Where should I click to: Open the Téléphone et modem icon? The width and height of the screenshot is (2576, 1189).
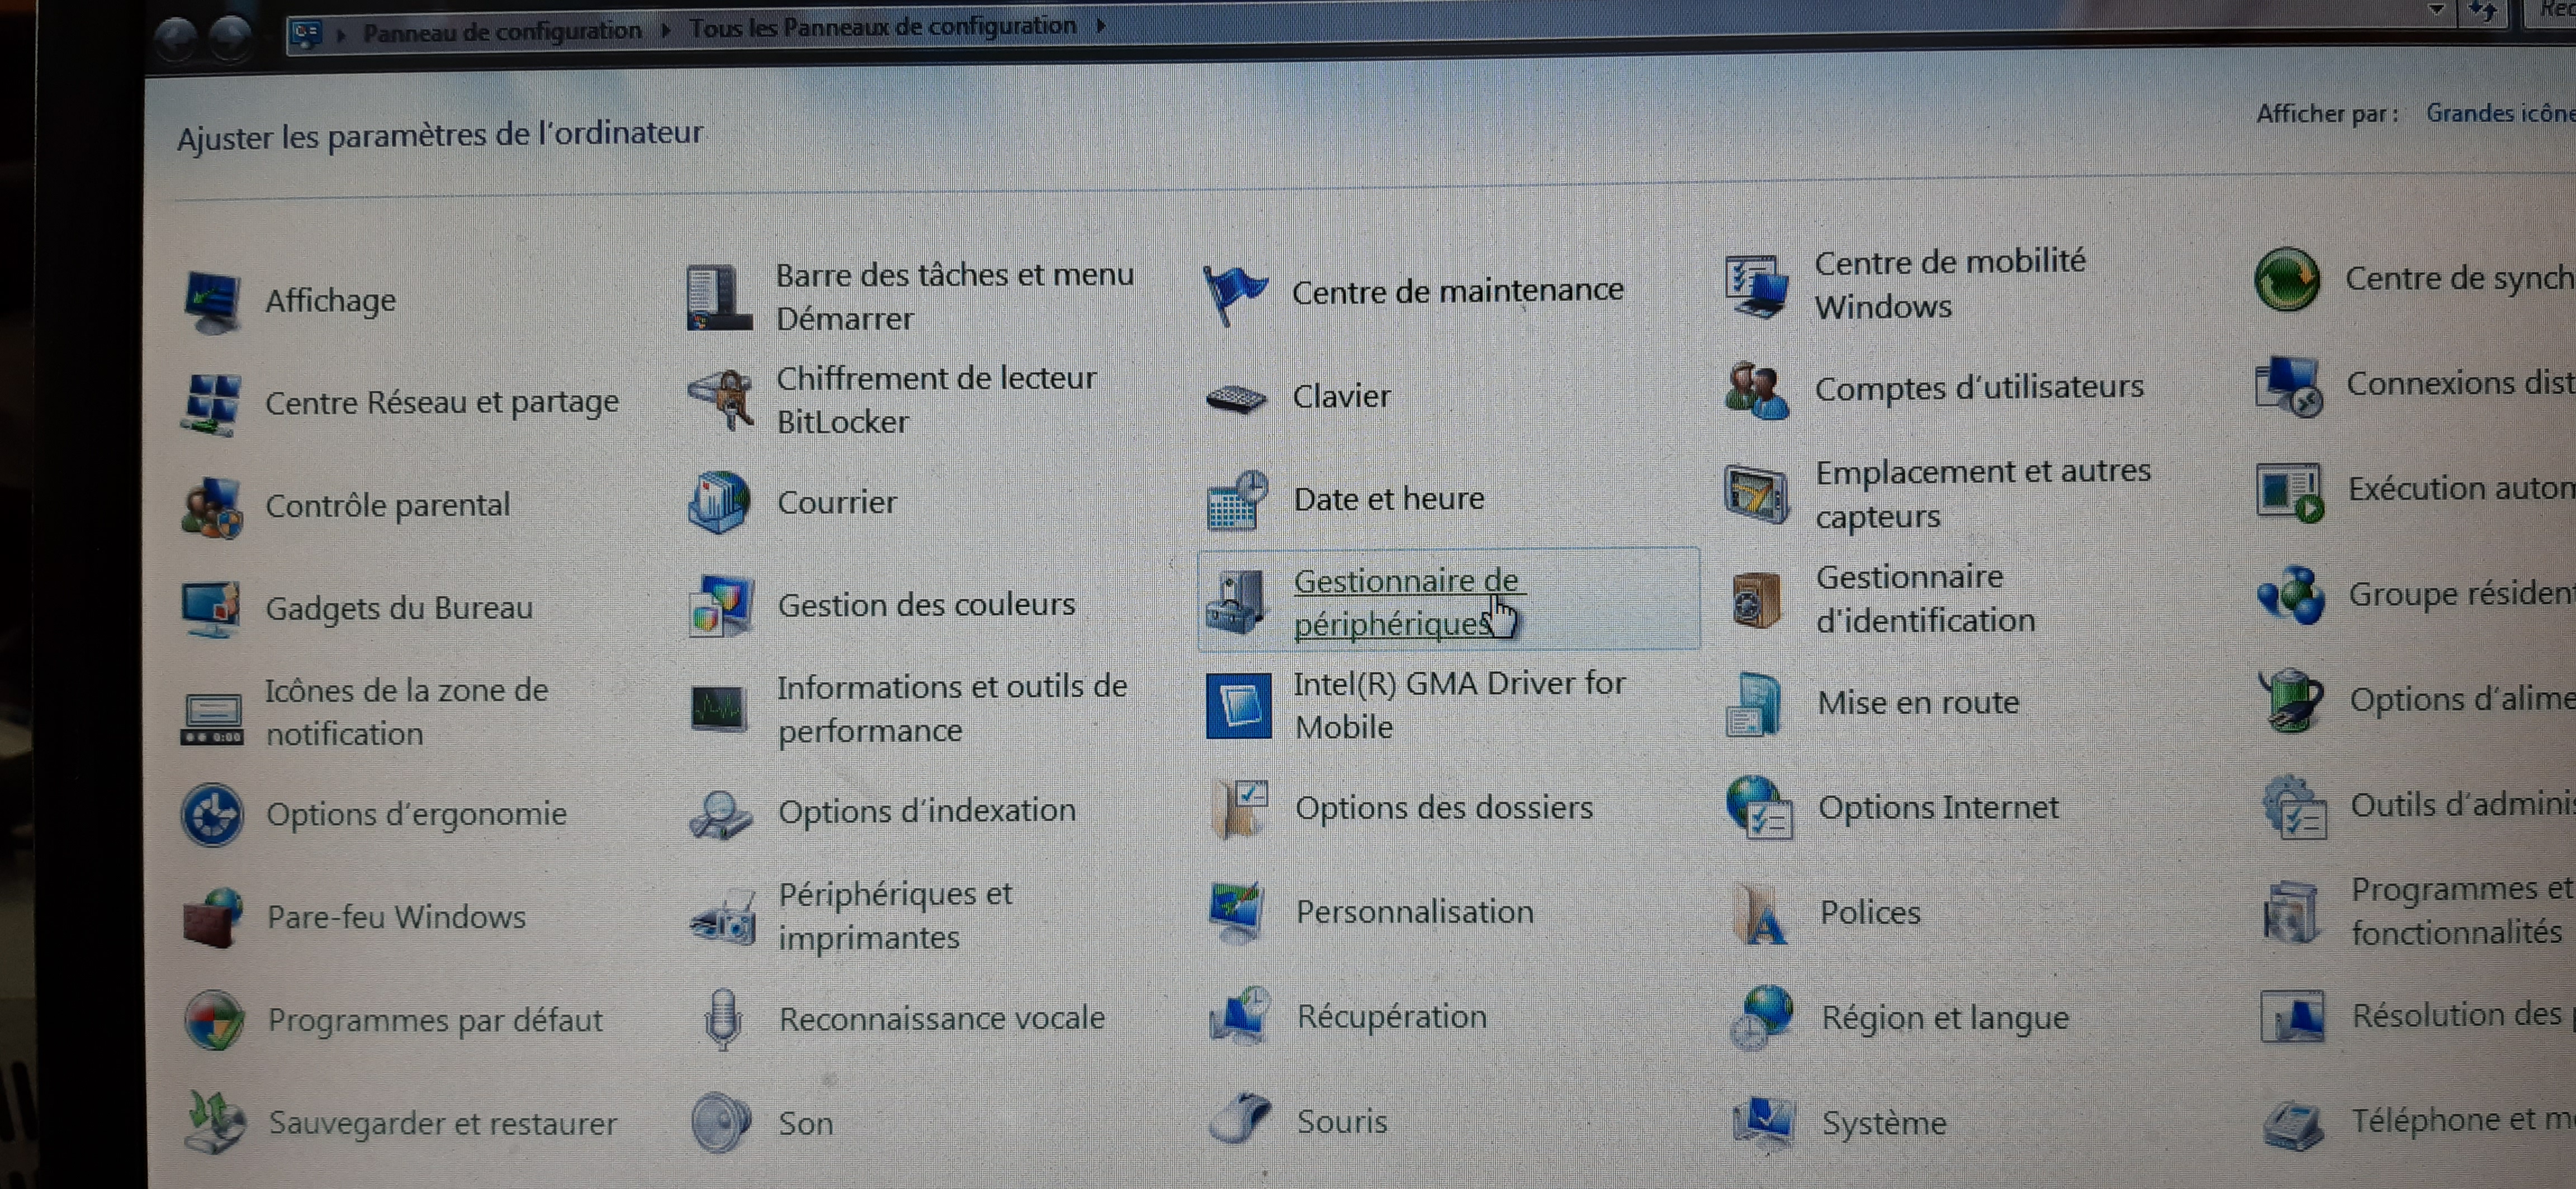pyautogui.click(x=2293, y=1124)
